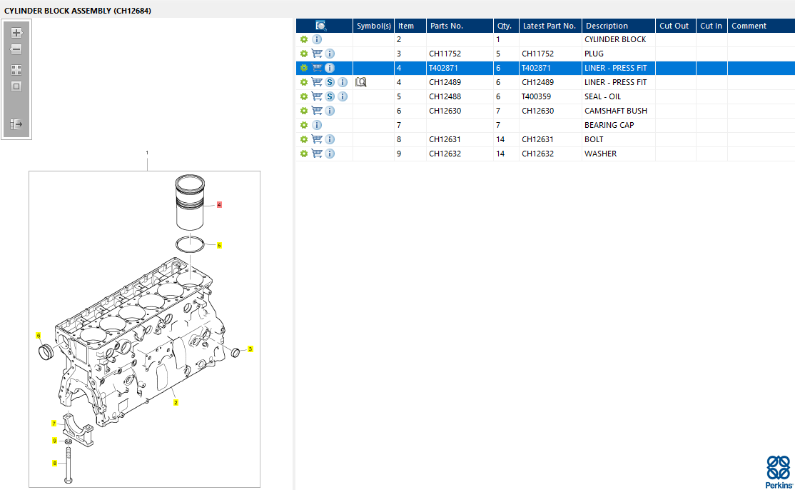This screenshot has width=795, height=490.
Task: Click the S supersession icon for CH12489
Action: 330,82
